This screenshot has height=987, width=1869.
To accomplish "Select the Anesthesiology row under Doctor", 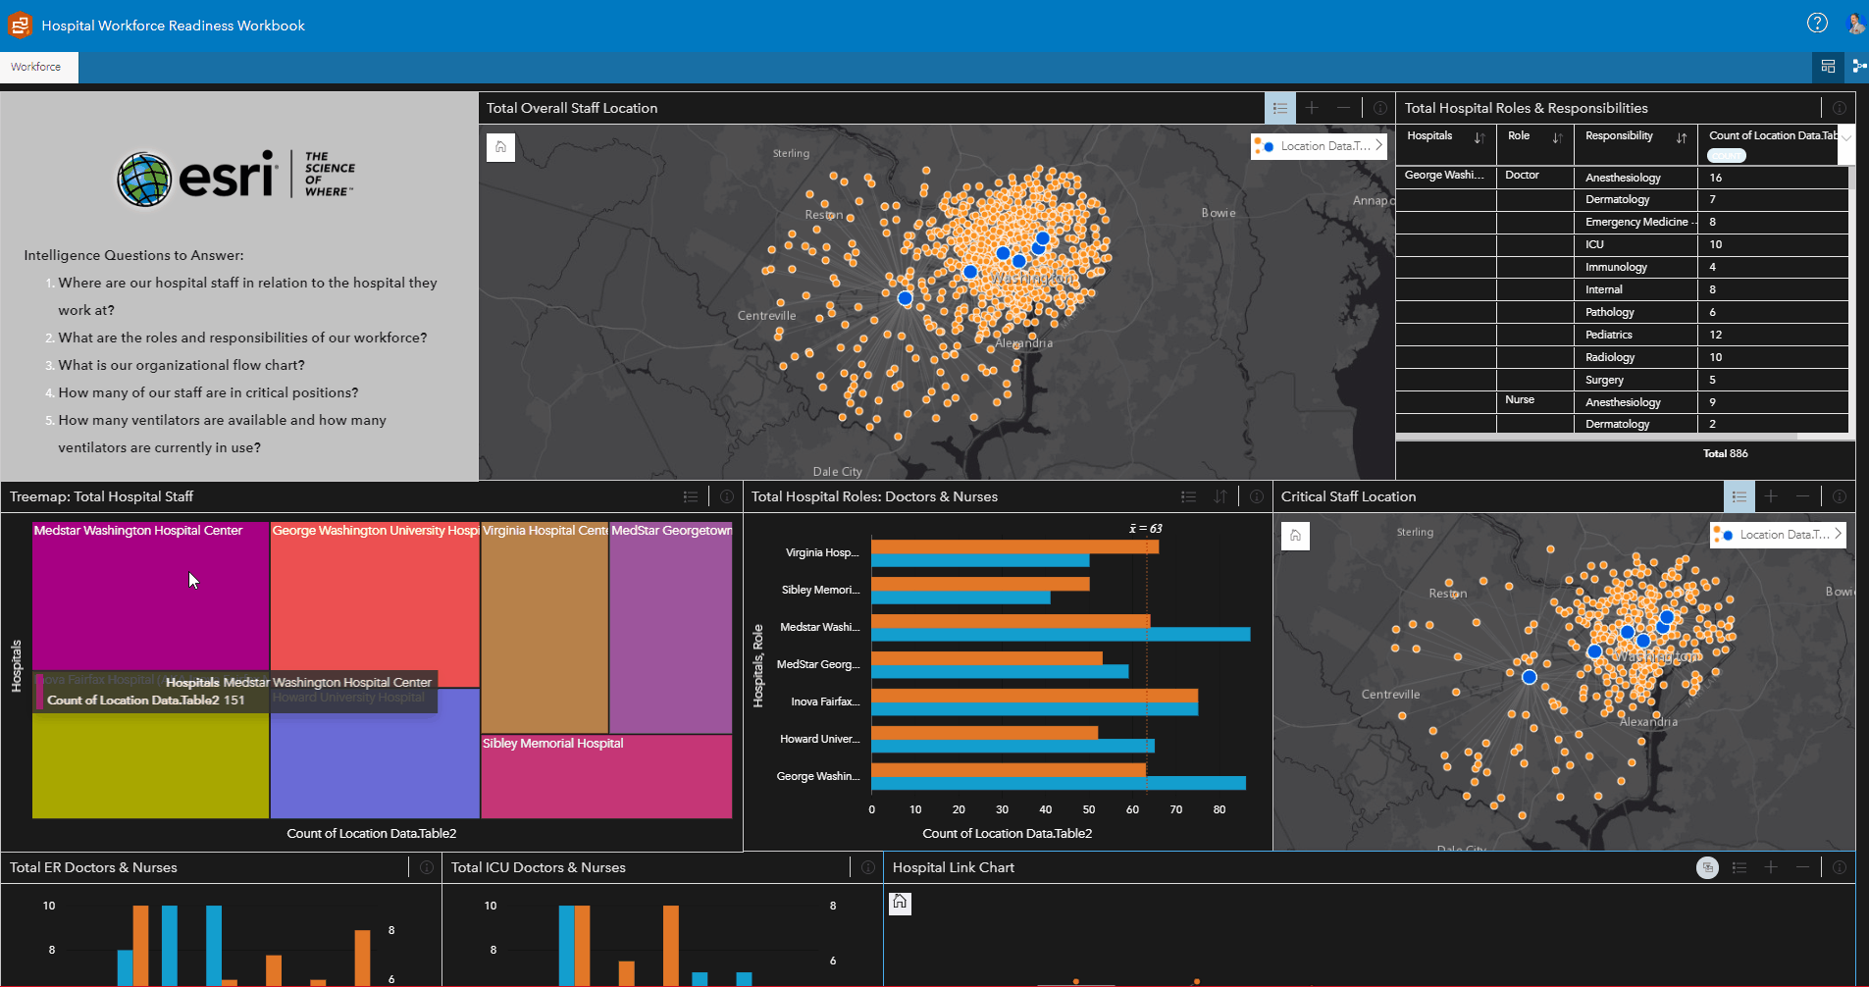I will point(1622,178).
